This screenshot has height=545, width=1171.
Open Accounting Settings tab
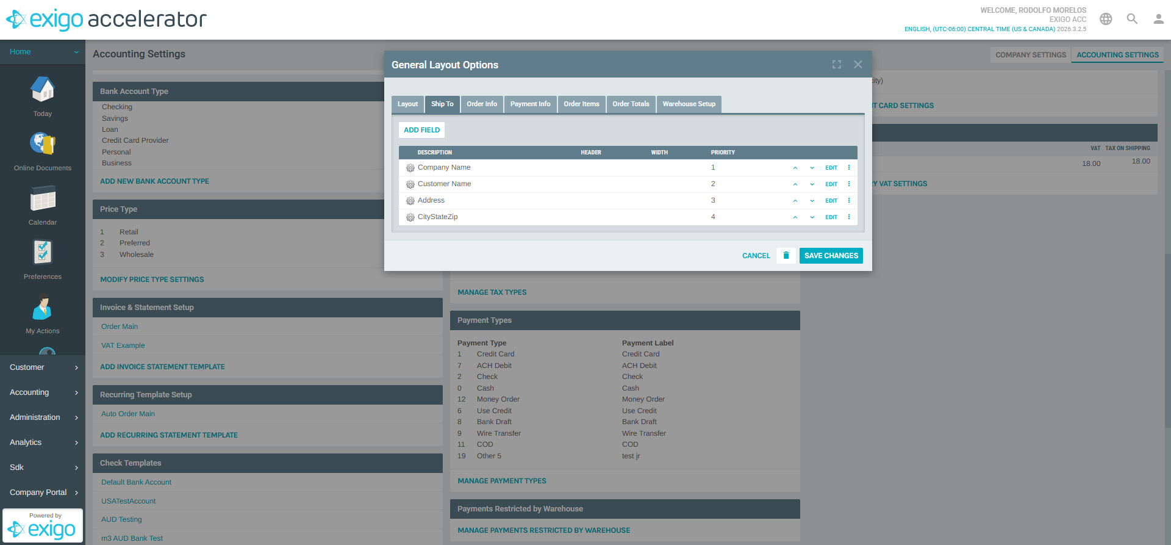[1117, 55]
